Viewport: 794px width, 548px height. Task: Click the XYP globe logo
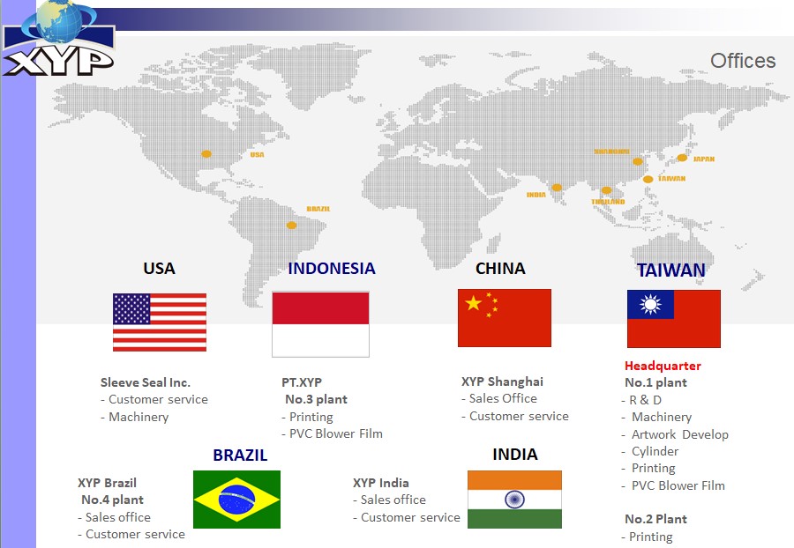[x=59, y=39]
